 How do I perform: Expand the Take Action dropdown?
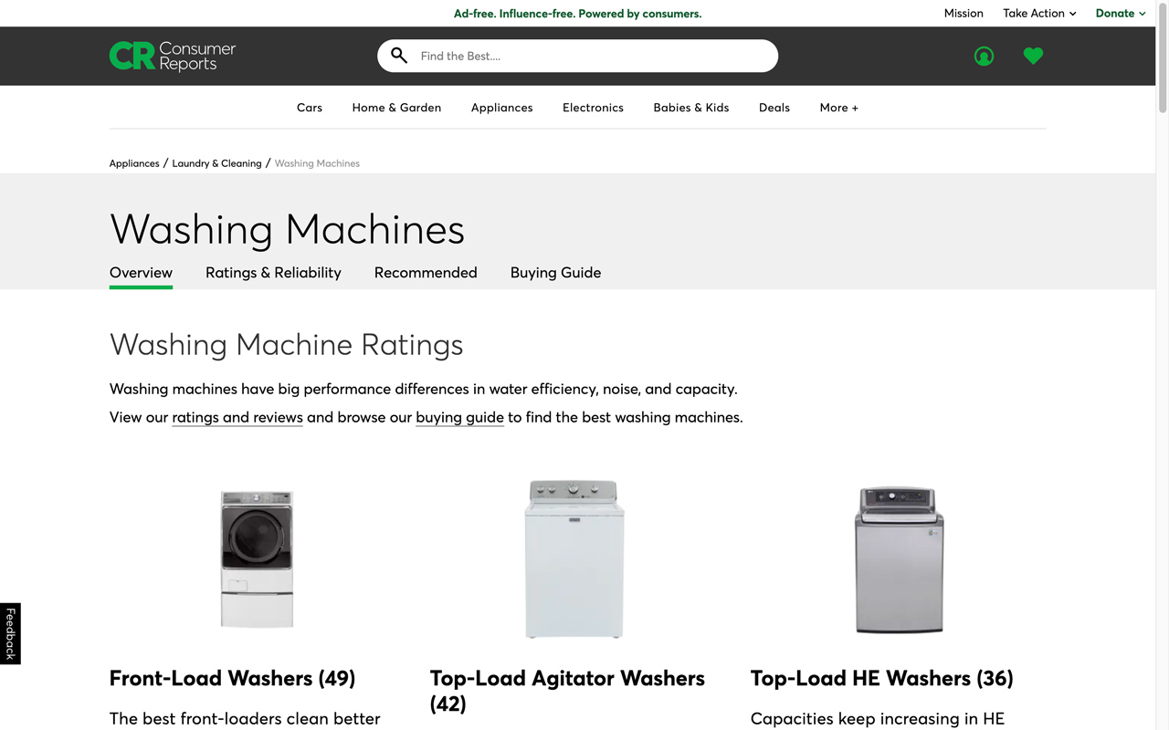pos(1039,14)
